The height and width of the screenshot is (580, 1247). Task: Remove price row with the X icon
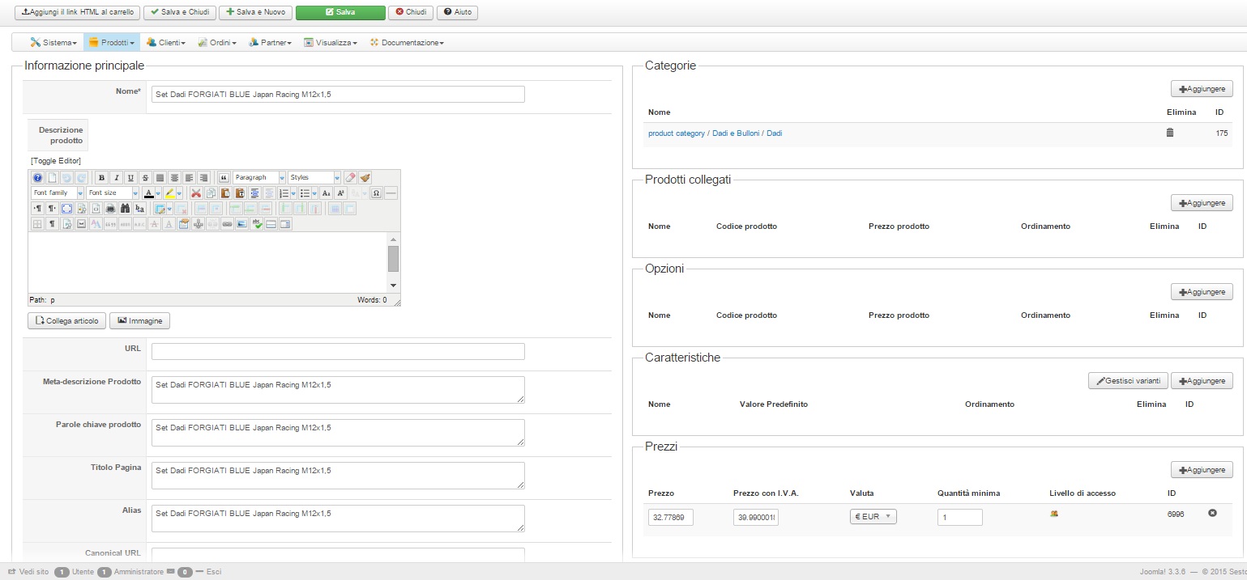pos(1212,513)
